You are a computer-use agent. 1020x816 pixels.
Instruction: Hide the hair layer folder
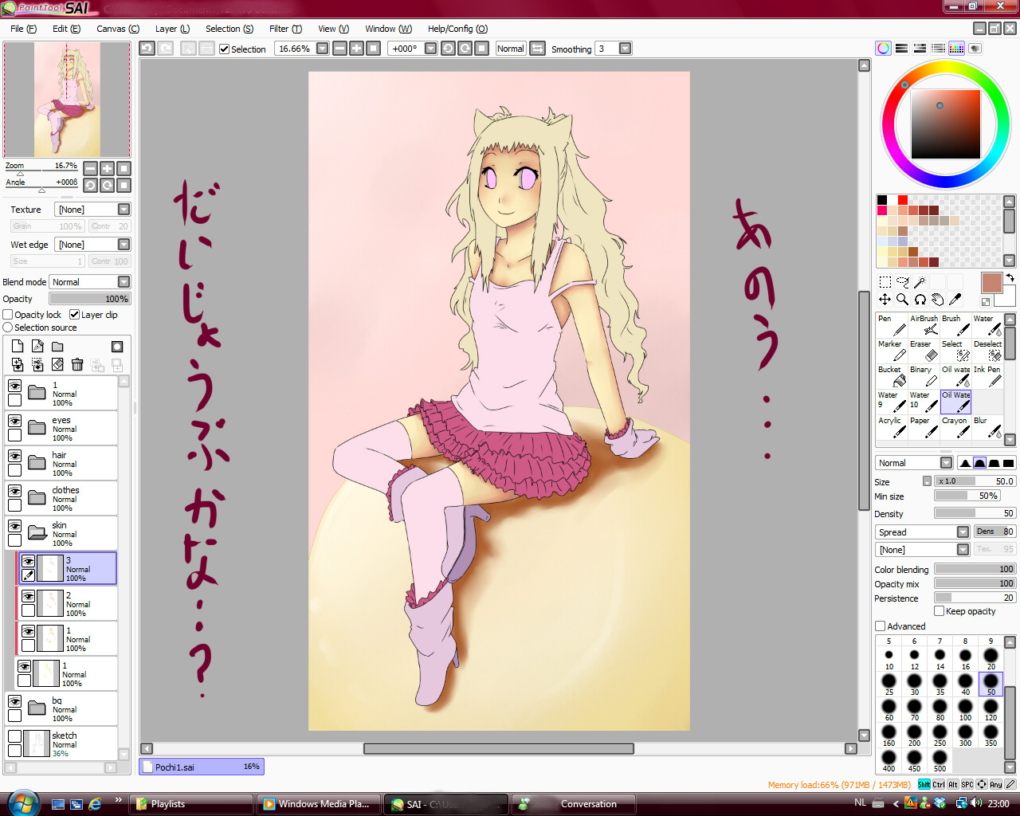(14, 456)
